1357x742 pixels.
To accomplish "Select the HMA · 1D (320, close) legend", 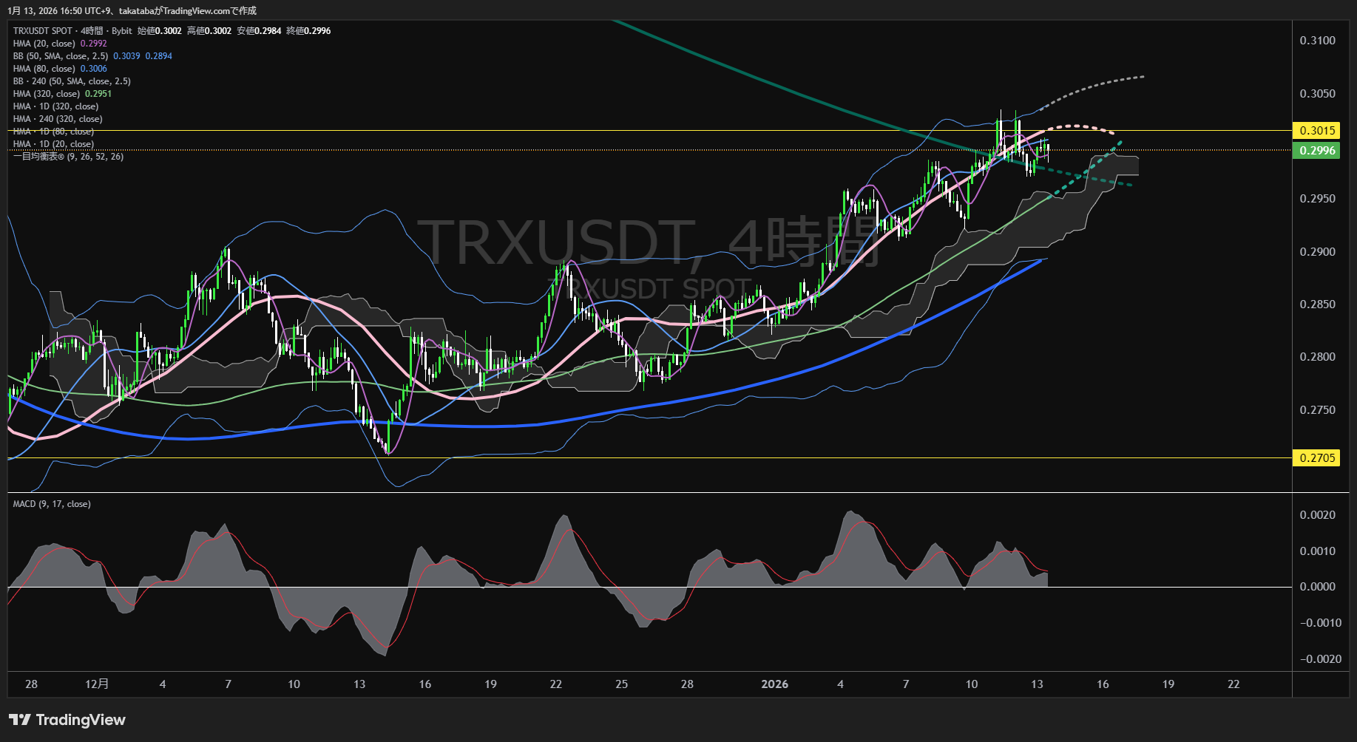I will tap(55, 106).
